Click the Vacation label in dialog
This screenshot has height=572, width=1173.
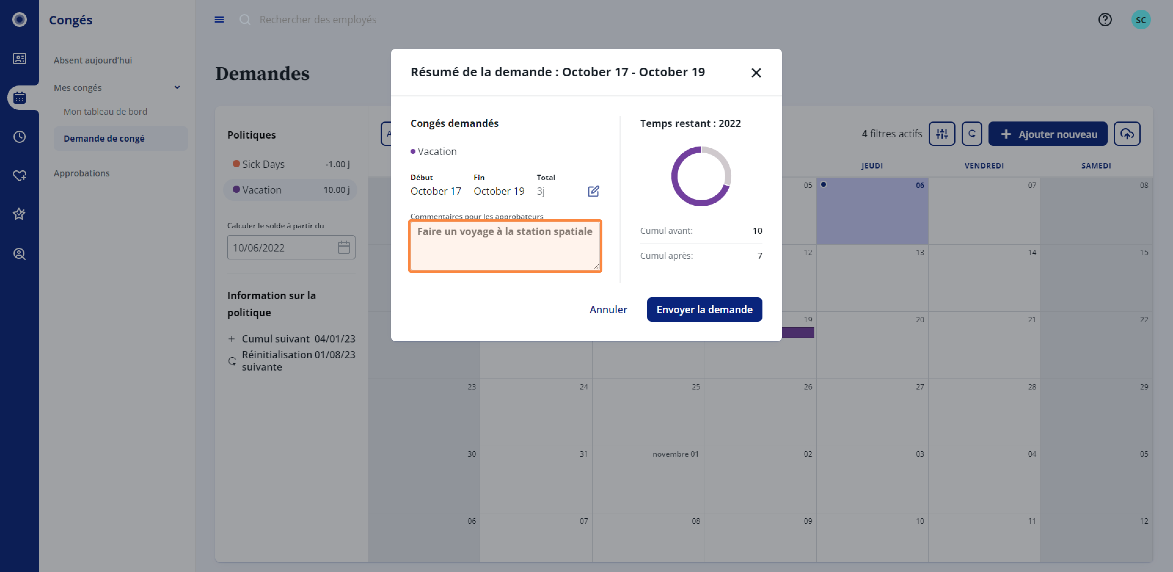[x=437, y=151]
